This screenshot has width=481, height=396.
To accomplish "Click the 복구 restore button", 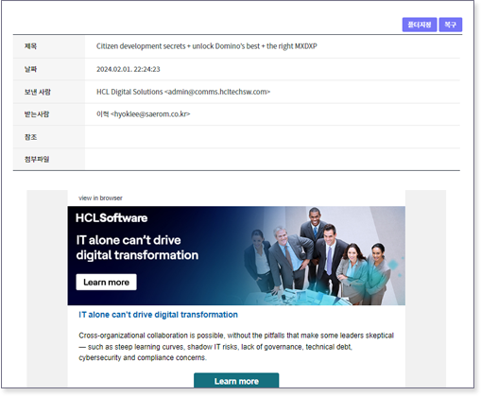I will [x=451, y=25].
